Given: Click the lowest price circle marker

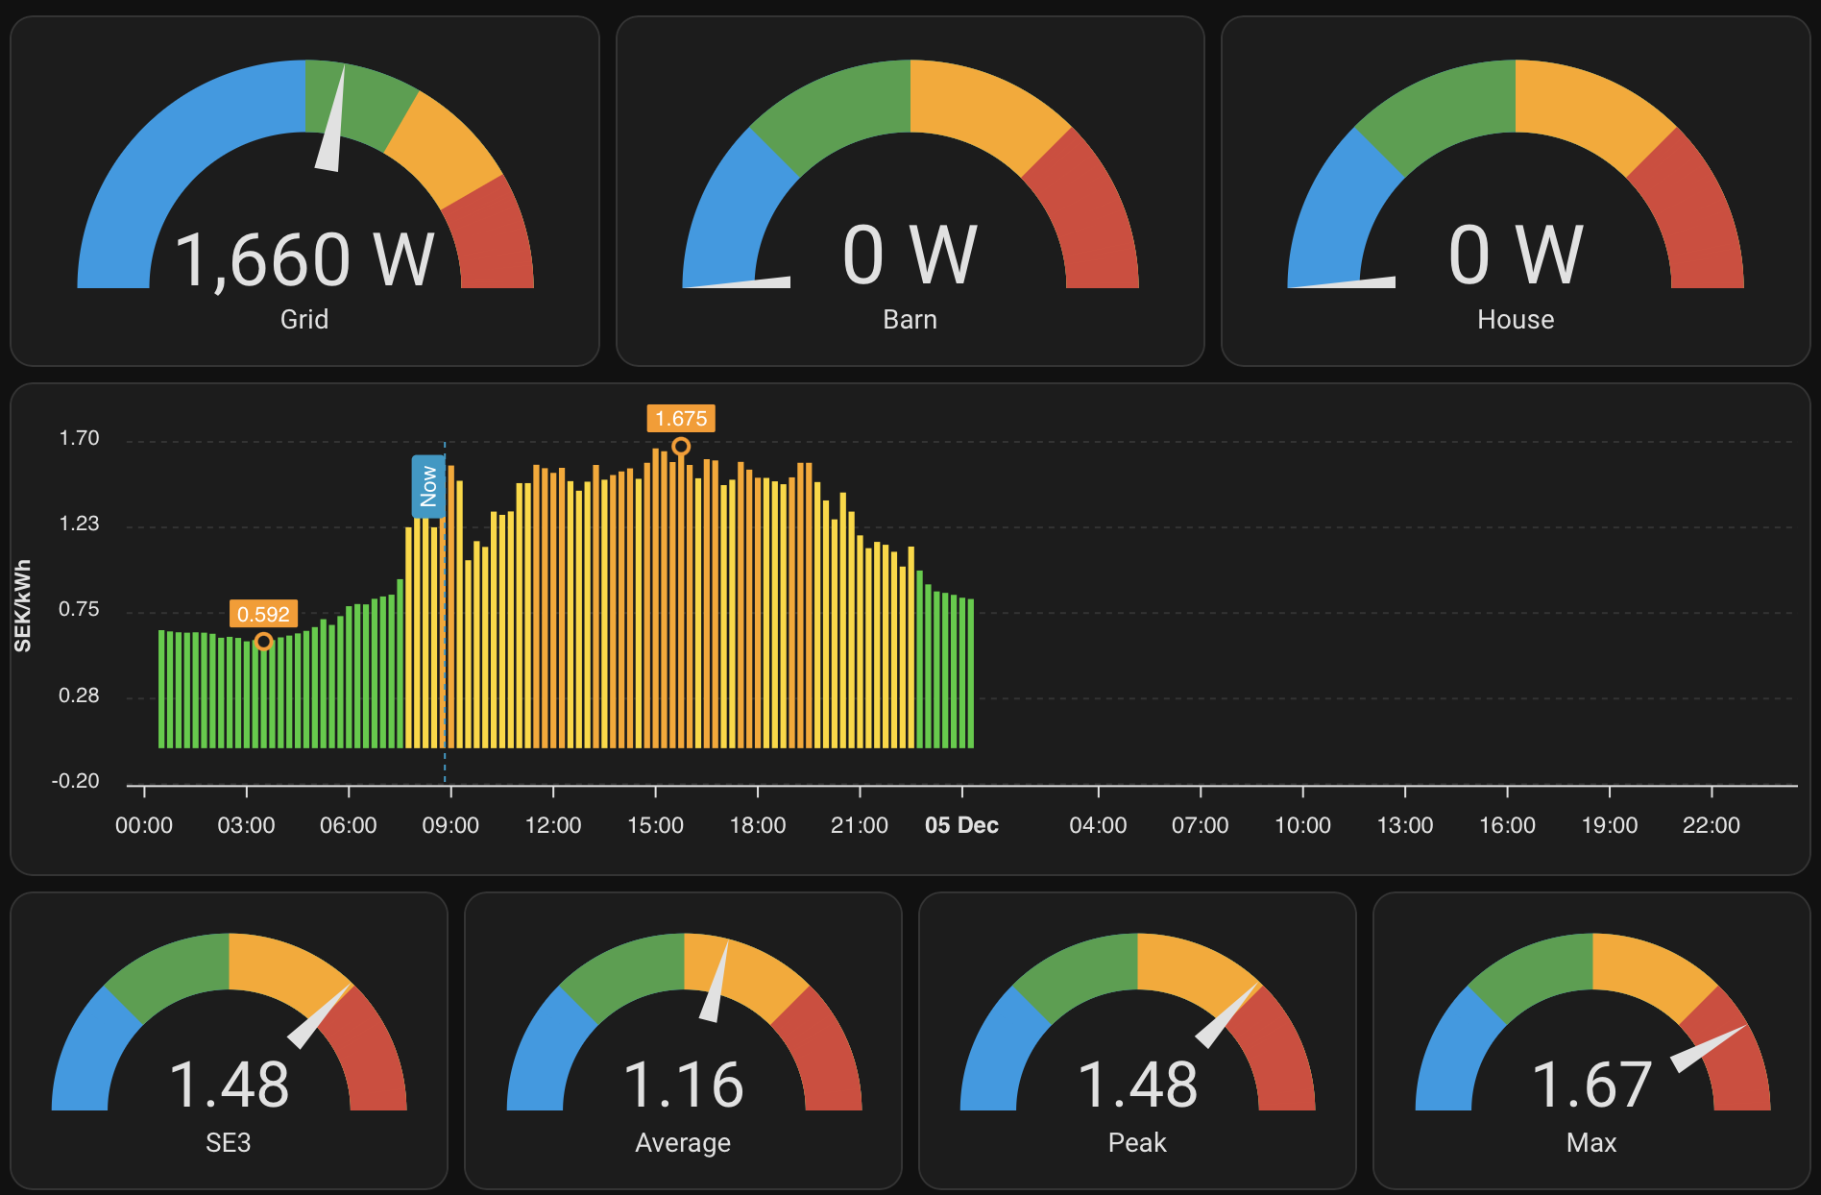Looking at the screenshot, I should point(263,642).
